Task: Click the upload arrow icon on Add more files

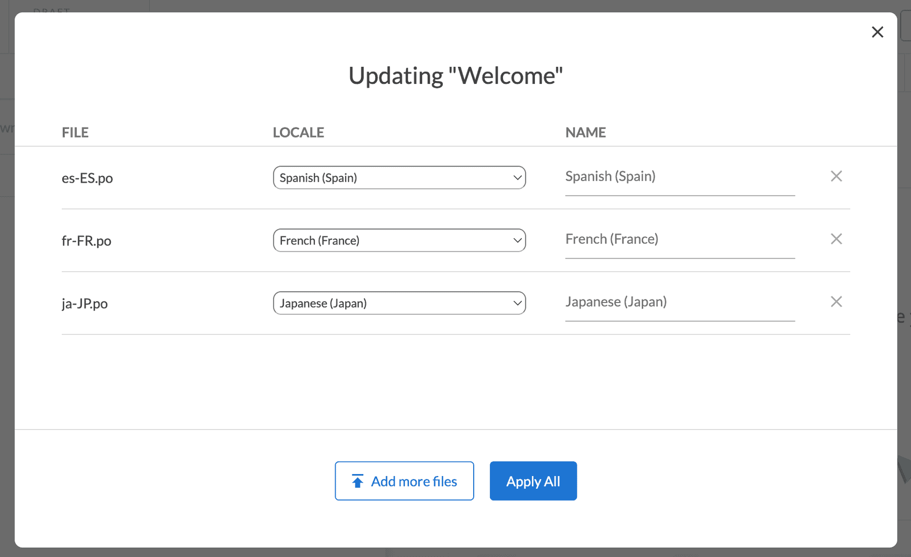Action: [357, 481]
